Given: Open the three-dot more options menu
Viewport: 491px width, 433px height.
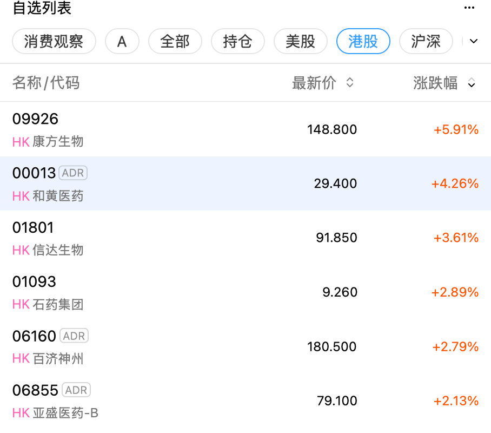Looking at the screenshot, I should 469,8.
